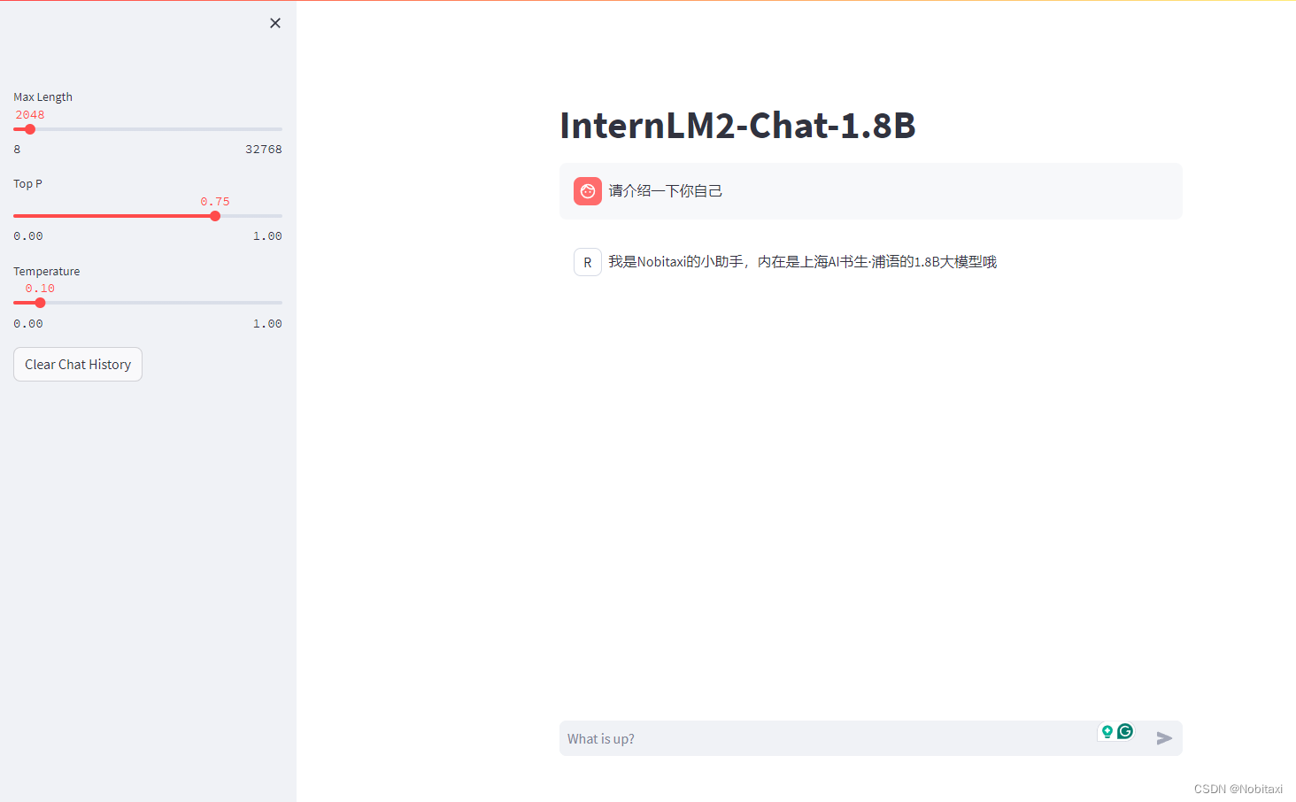
Task: Close the sidebar with the X icon
Action: click(x=275, y=23)
